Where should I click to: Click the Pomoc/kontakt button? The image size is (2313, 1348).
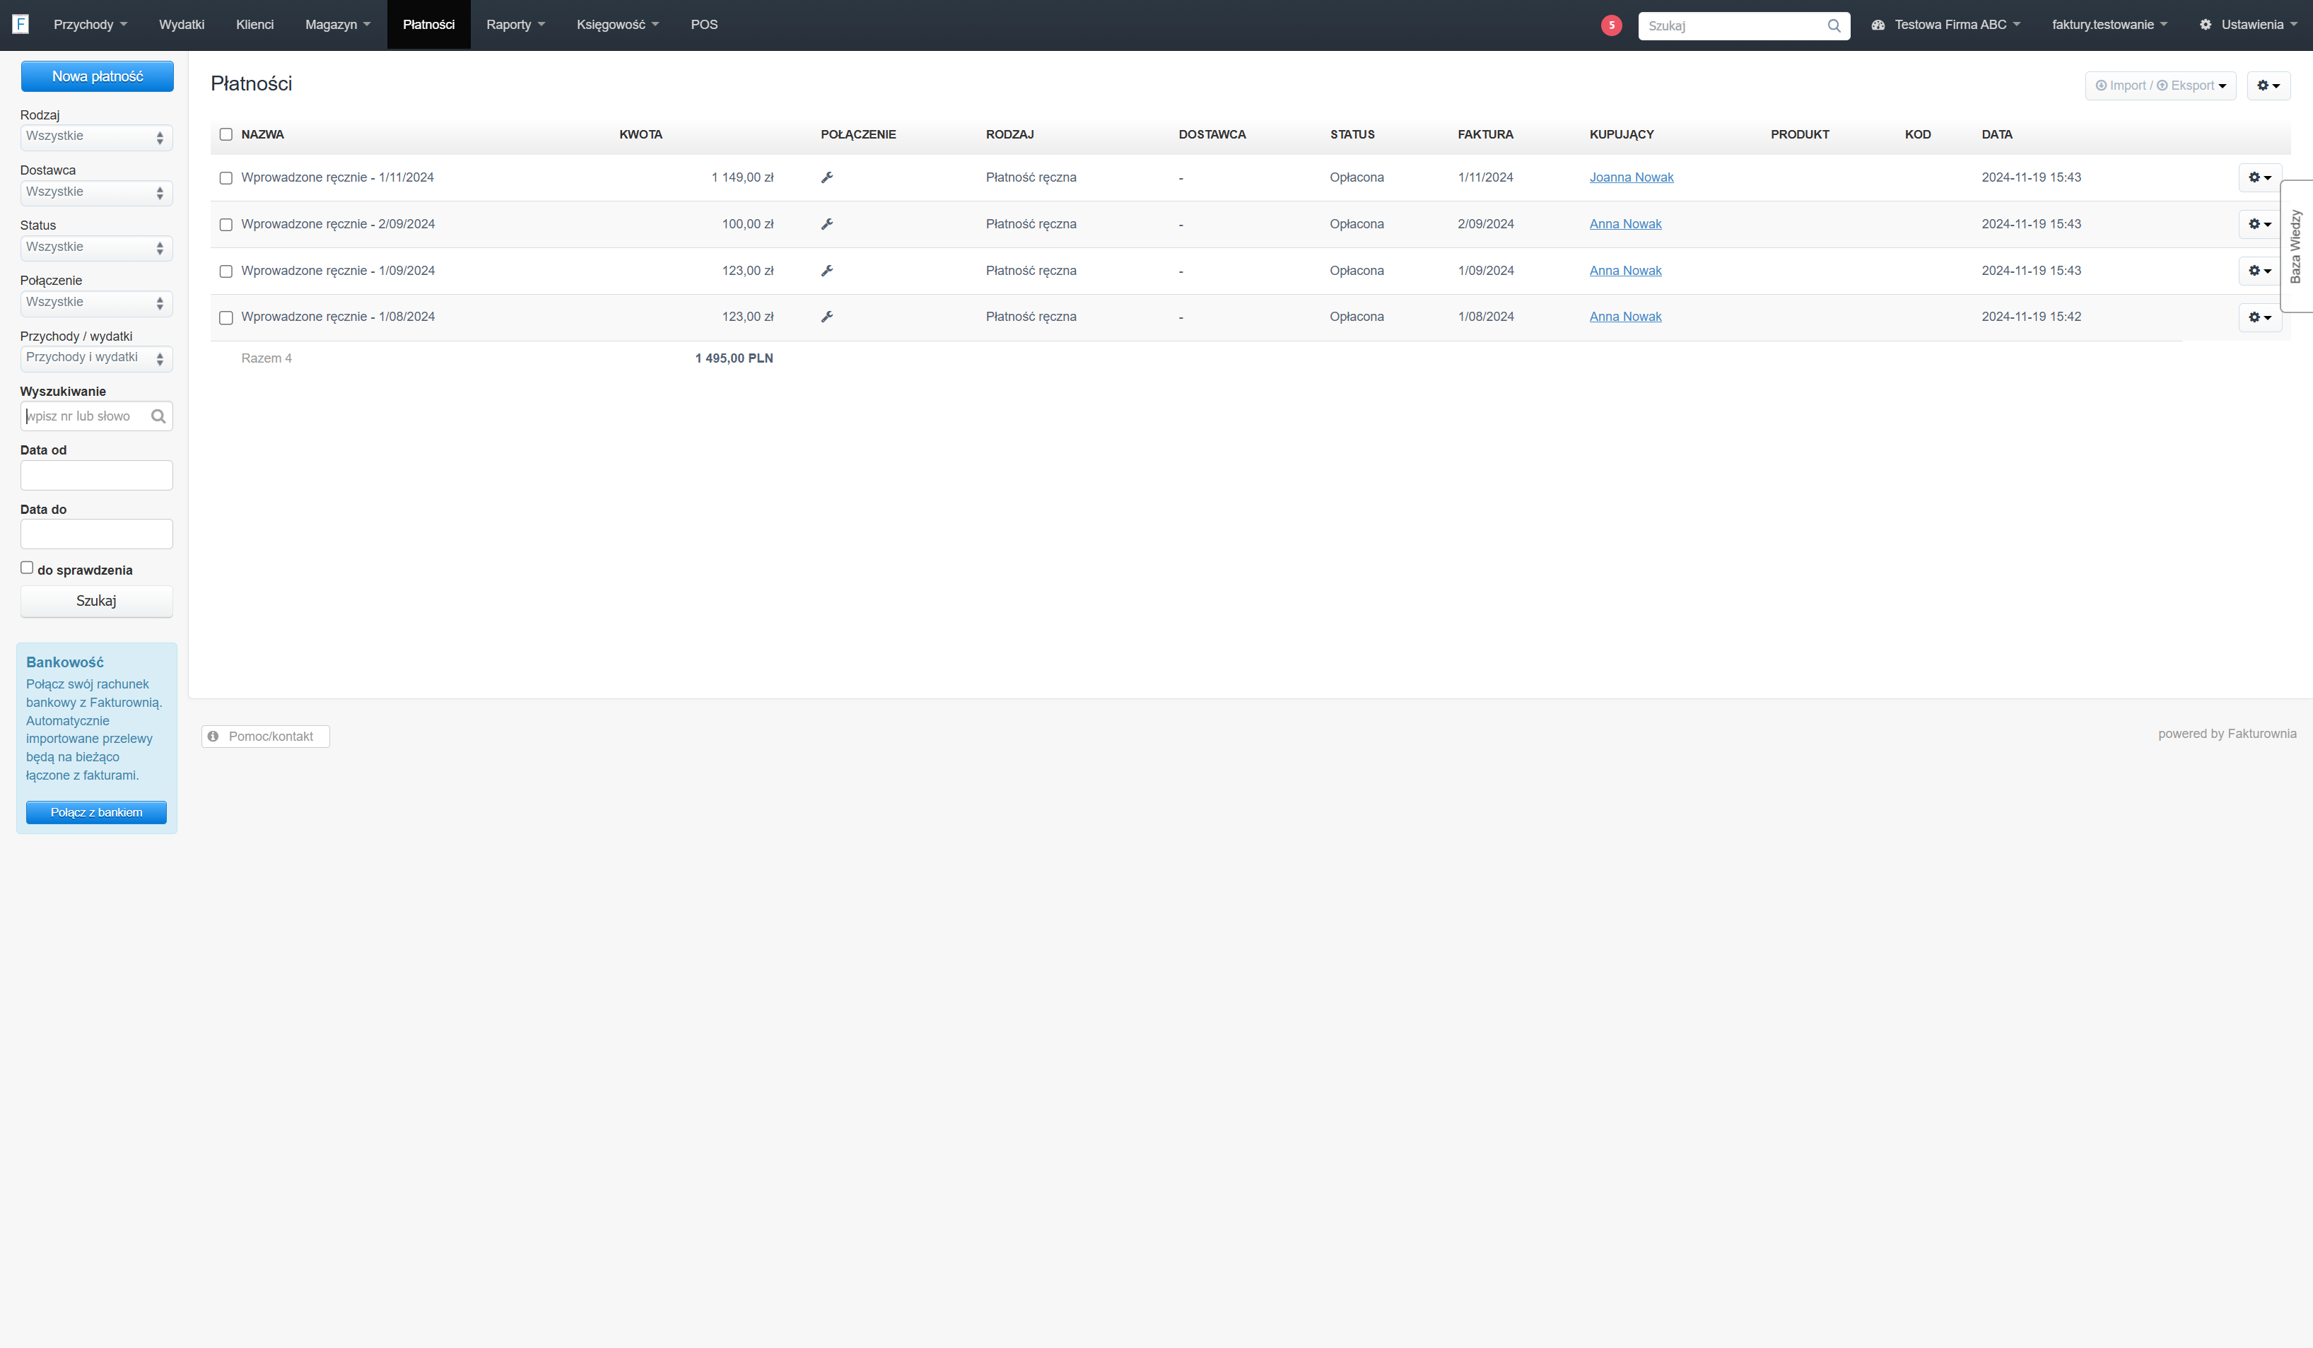(x=265, y=737)
